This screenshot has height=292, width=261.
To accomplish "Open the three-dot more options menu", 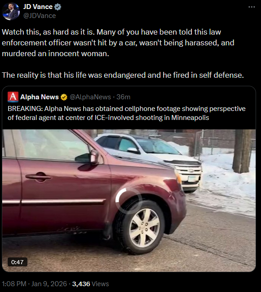I will click(x=252, y=7).
